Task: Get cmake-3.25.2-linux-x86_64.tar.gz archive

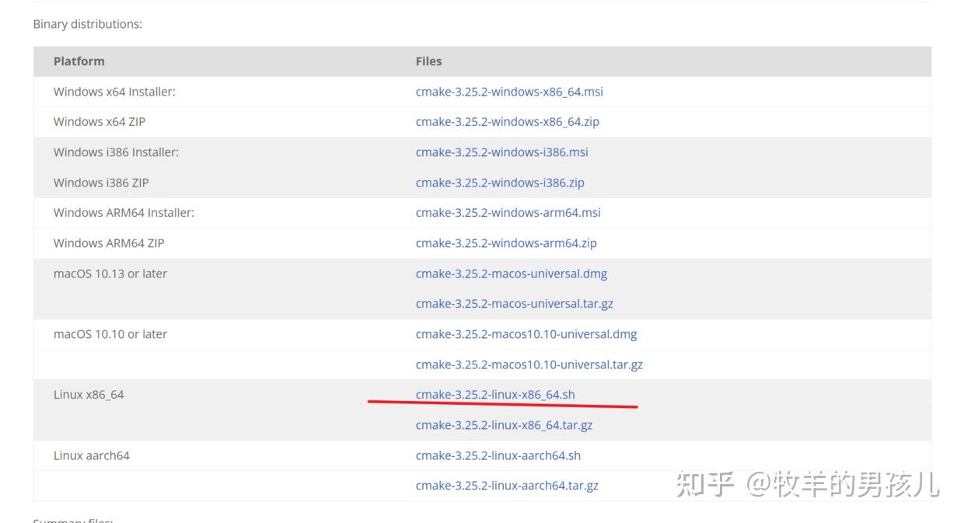Action: click(504, 425)
